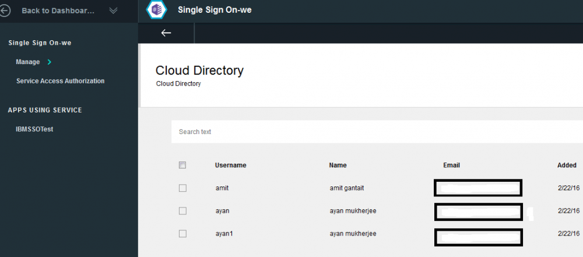Sort by the Name column header
The image size is (583, 257).
pyautogui.click(x=338, y=166)
